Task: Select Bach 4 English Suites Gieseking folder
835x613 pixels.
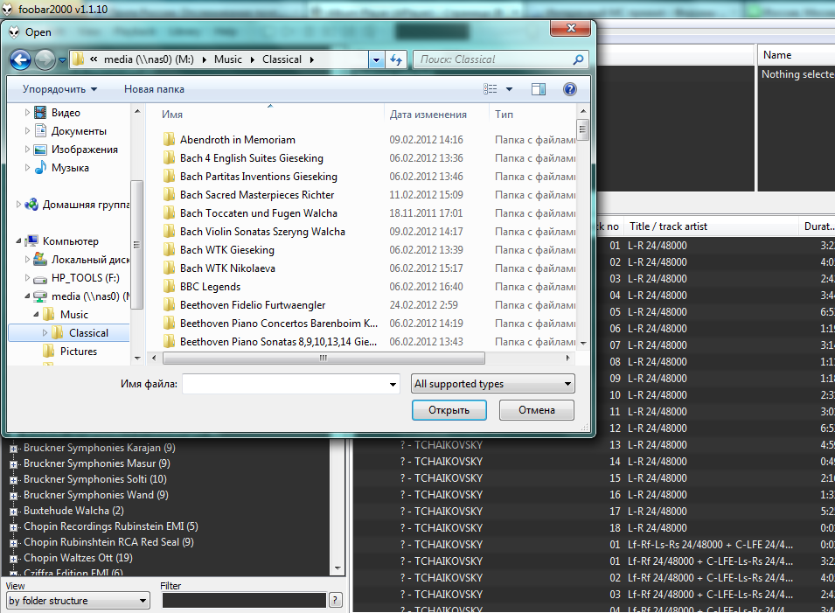Action: [x=251, y=158]
